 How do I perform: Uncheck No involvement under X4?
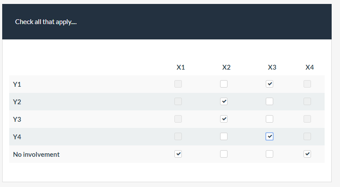click(307, 154)
